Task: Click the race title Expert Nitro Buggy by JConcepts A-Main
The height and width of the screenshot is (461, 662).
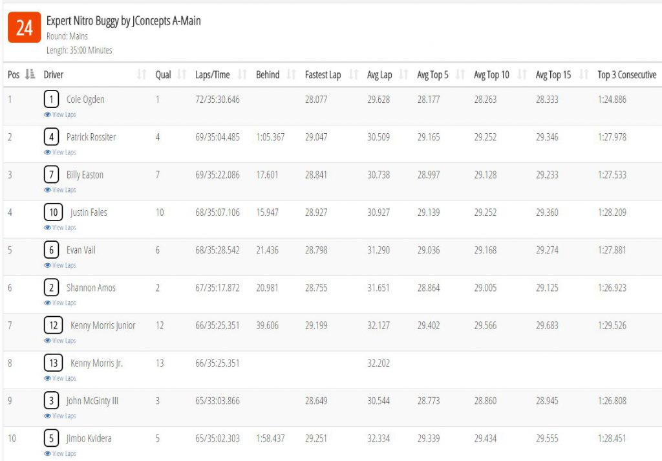Action: click(x=123, y=21)
